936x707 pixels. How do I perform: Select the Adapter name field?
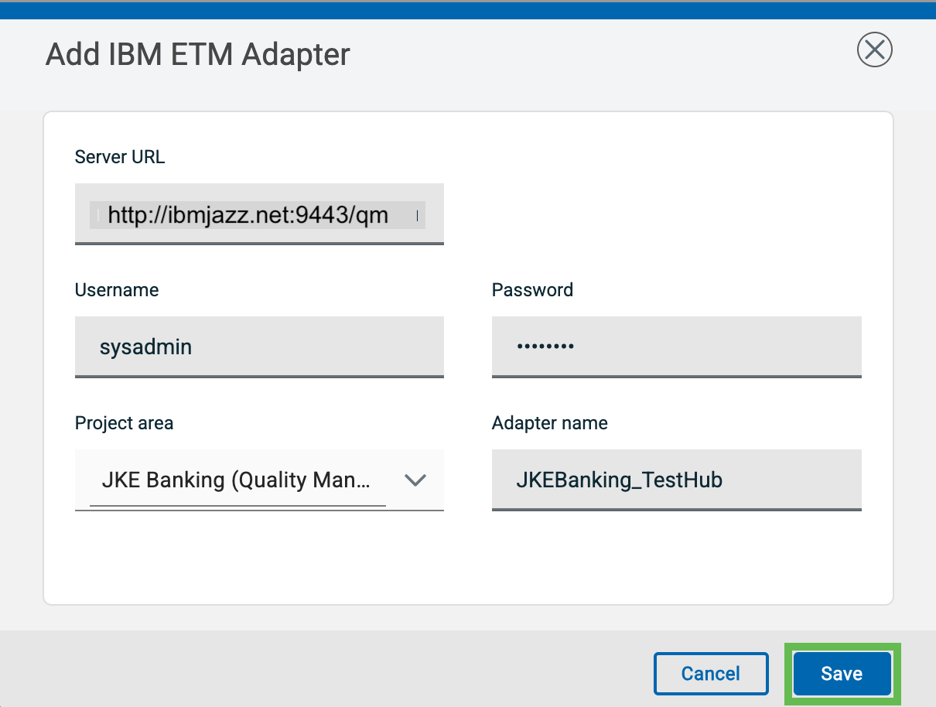[676, 480]
